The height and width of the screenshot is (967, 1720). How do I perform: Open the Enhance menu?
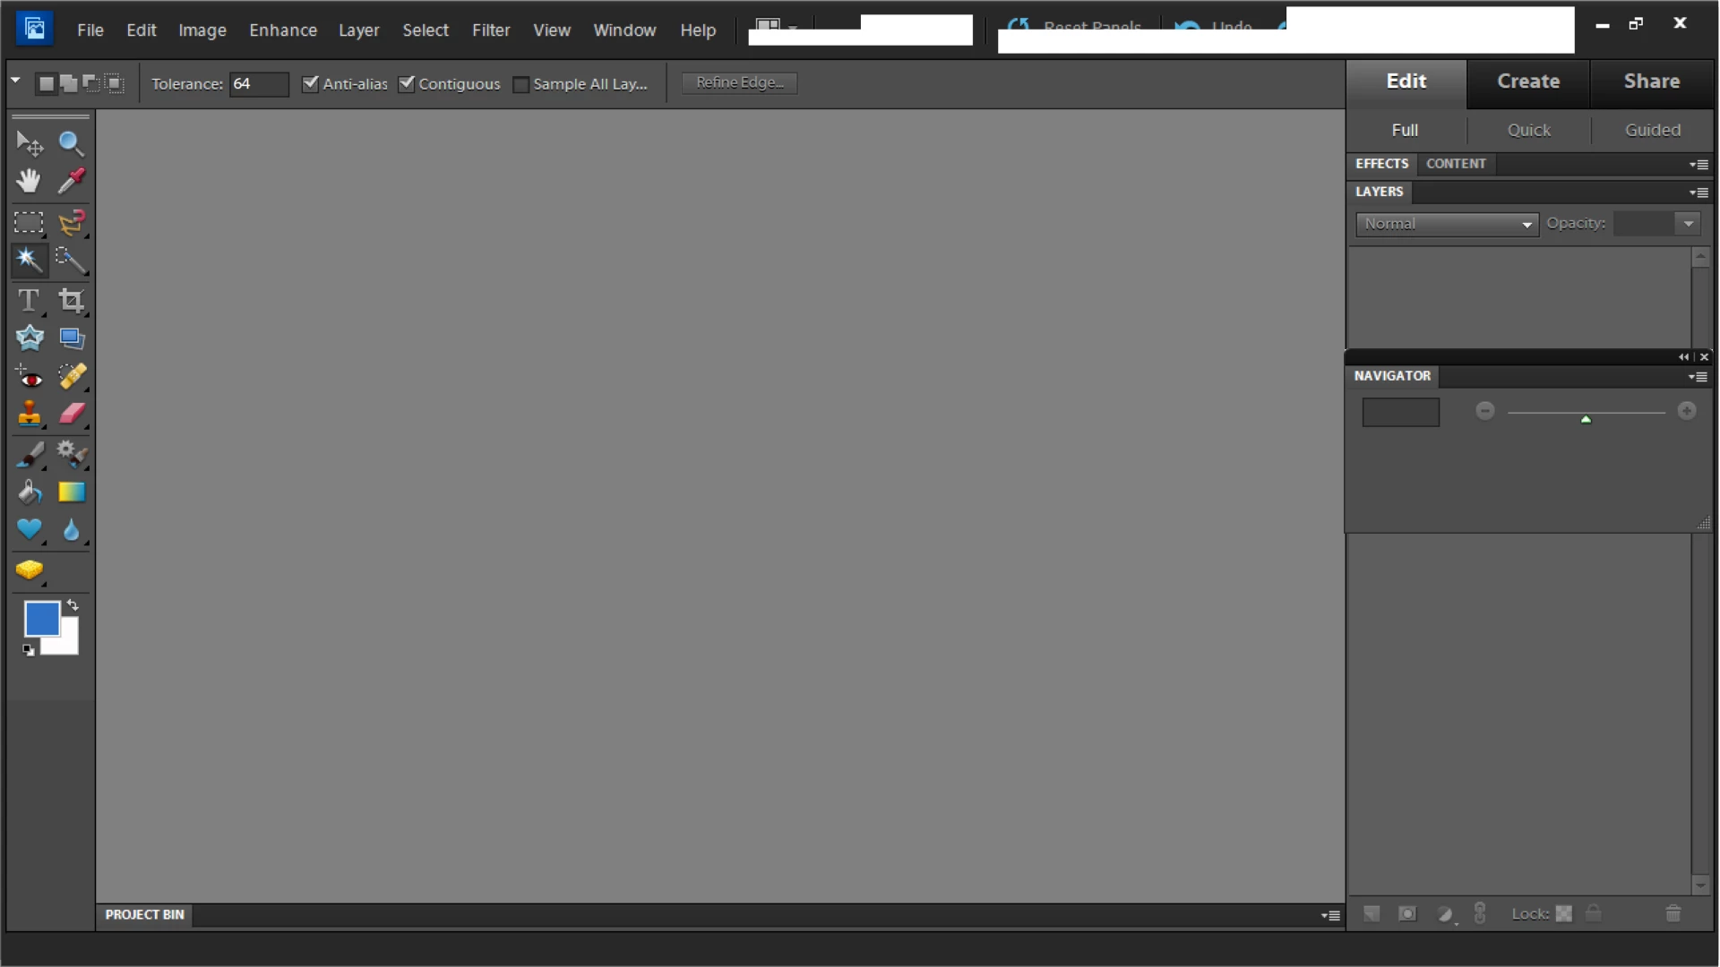(283, 30)
